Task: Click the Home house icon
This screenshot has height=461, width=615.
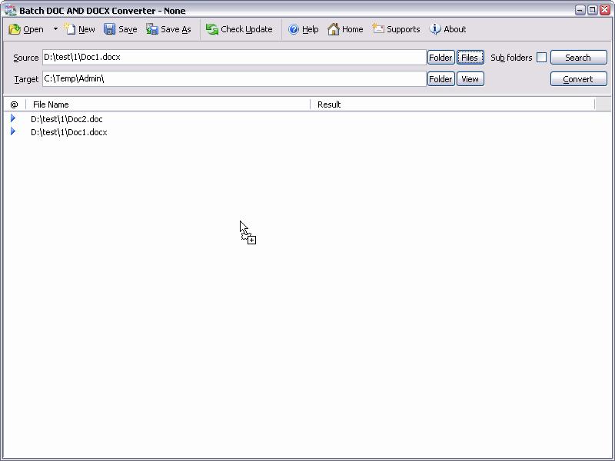Action: [334, 29]
